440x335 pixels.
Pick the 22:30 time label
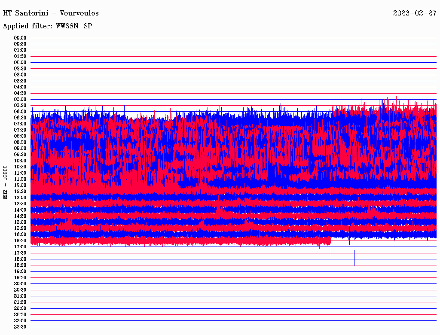20,314
